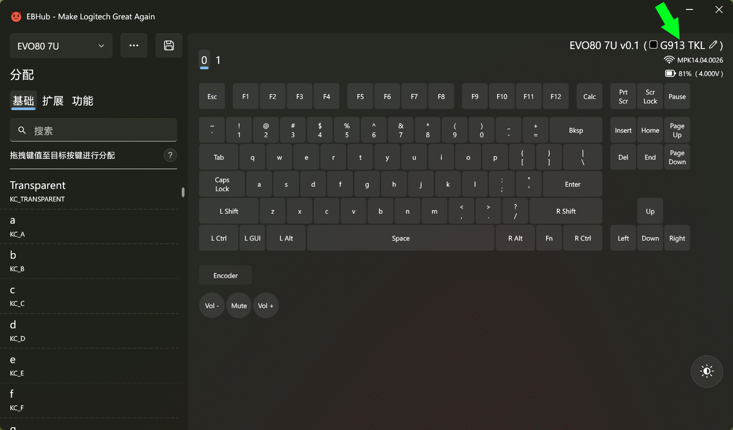Click the pencil icon to rename G913 TKL
733x430 pixels.
click(x=713, y=45)
